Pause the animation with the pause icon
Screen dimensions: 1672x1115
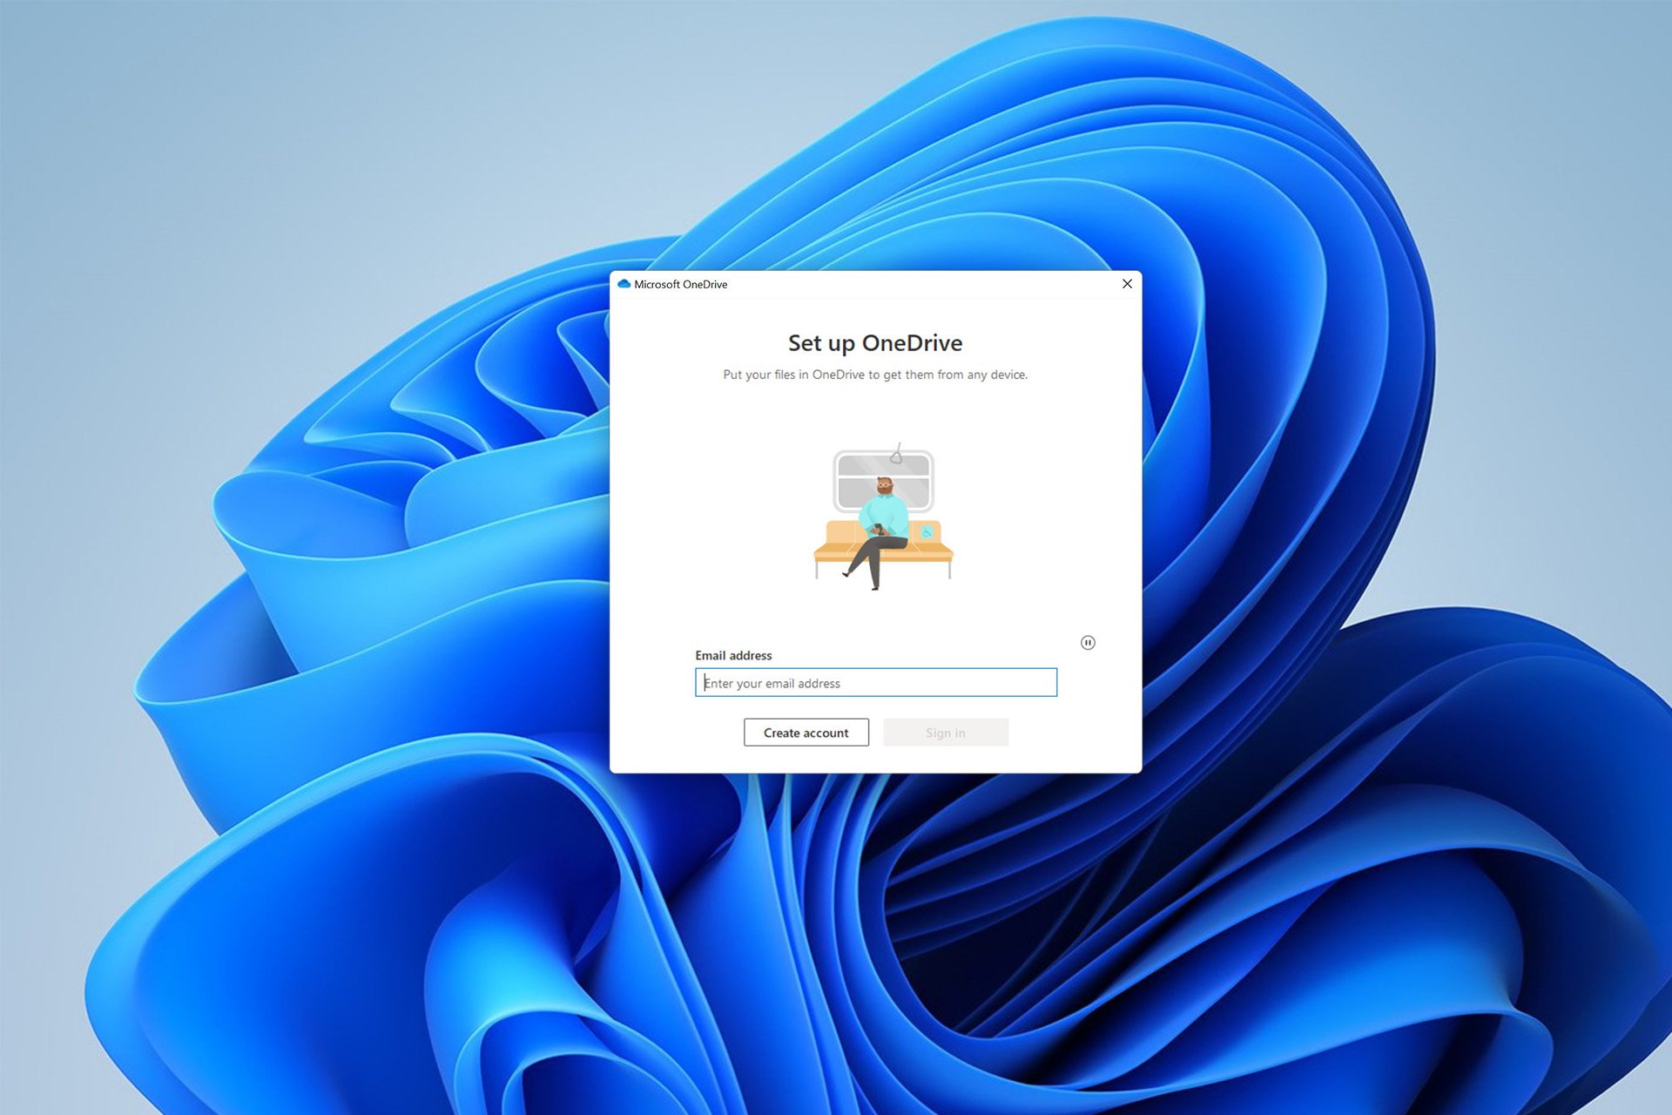click(1088, 643)
